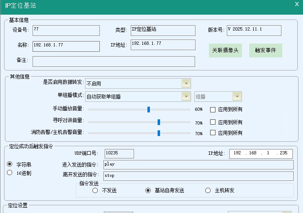Open the 是否启用数据转发 dropdown

[186, 83]
